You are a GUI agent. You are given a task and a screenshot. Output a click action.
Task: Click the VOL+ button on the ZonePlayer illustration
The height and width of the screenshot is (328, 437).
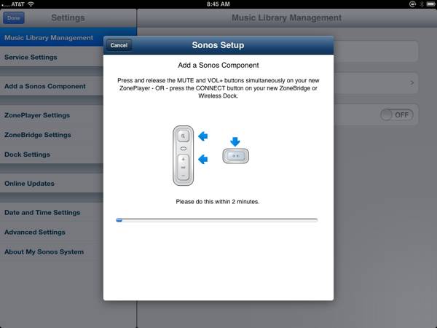coord(183,160)
